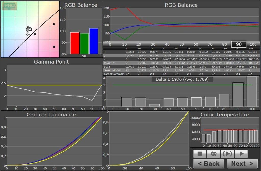
Task: Click the infinity continuous-read button
Action: point(214,154)
